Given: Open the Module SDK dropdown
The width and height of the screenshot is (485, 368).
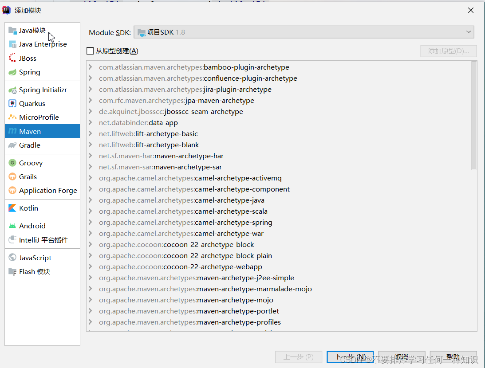Looking at the screenshot, I should point(304,32).
